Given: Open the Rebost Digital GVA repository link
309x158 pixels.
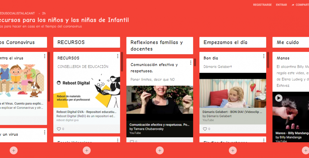Looking at the screenshot, I should 86,112.
